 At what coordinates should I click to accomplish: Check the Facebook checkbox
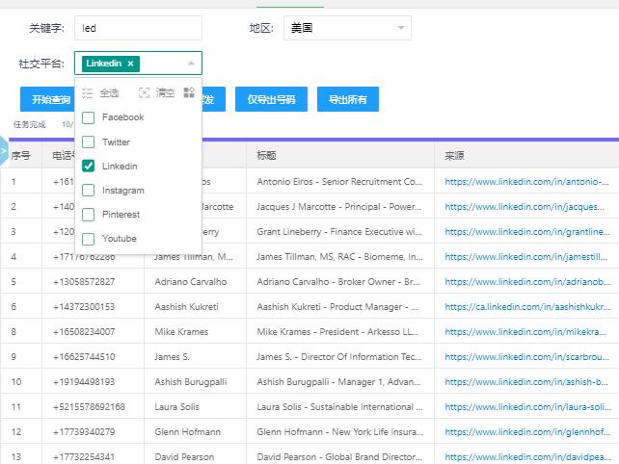click(x=89, y=117)
